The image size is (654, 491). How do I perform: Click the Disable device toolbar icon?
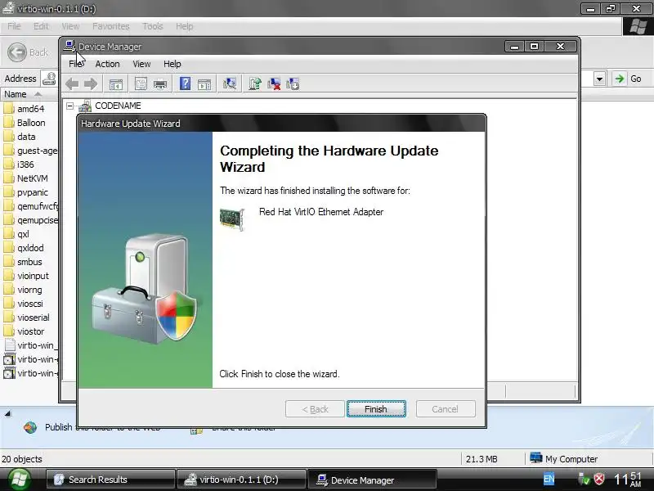(293, 83)
